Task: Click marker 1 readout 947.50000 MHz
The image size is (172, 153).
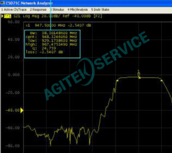Action: (50, 25)
